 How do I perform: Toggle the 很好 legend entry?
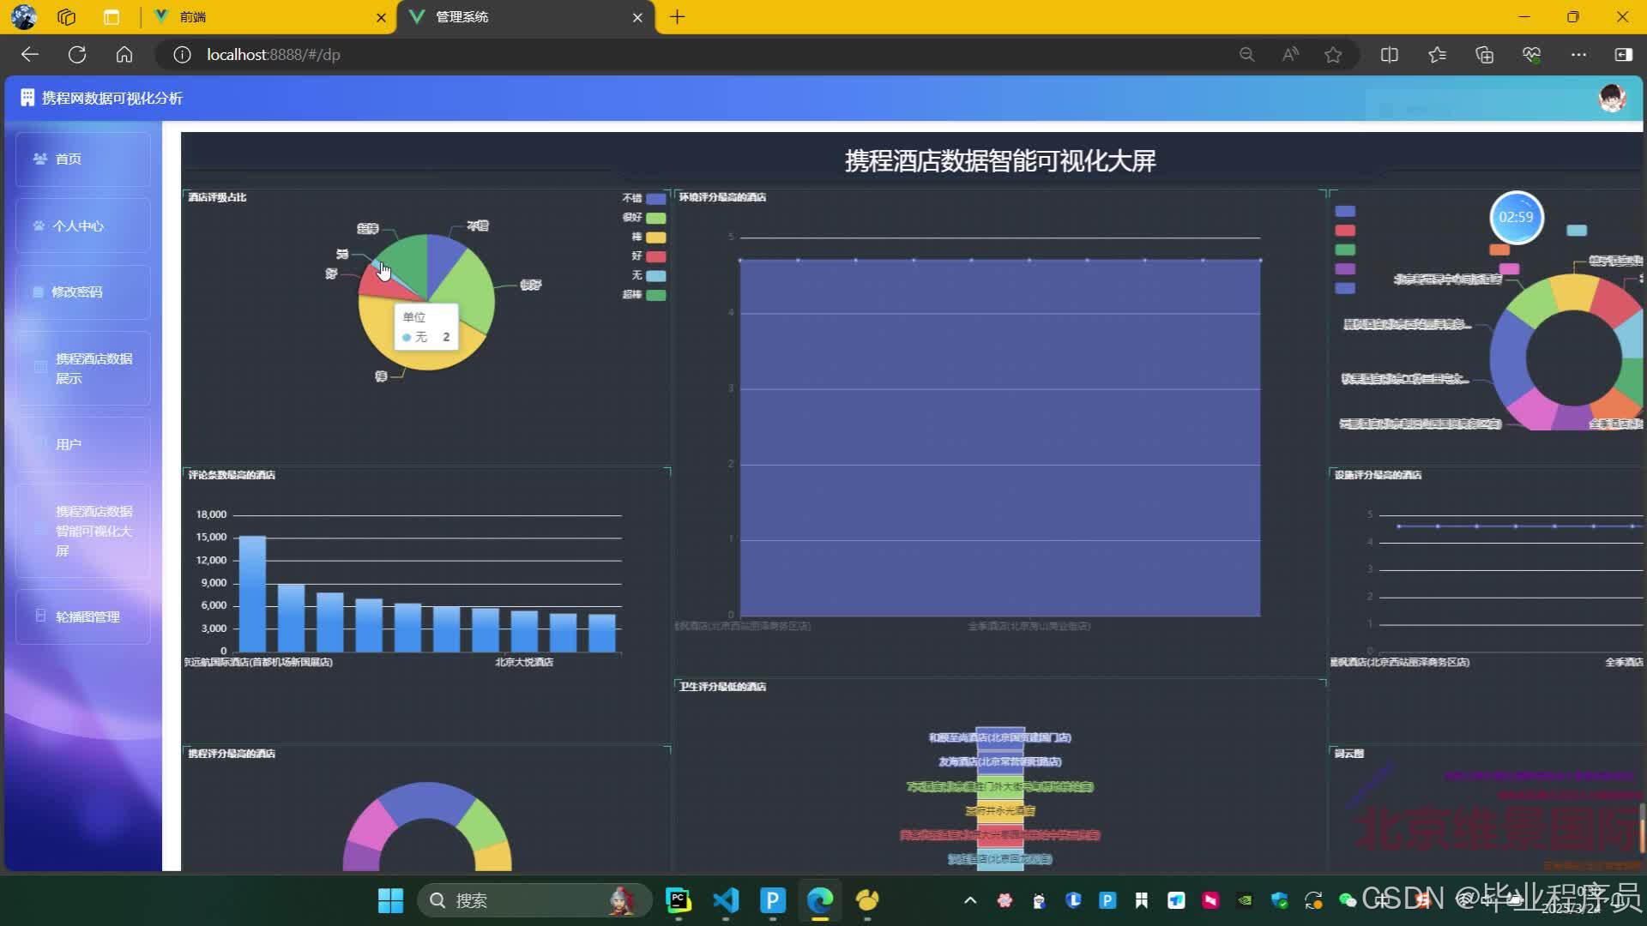tap(655, 218)
